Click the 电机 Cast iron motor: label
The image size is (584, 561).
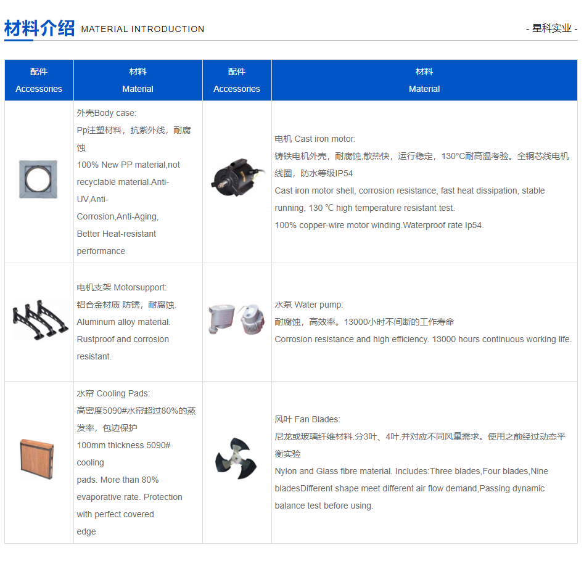pyautogui.click(x=315, y=139)
